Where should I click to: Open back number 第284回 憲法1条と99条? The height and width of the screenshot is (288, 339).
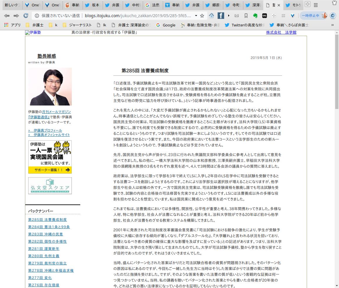(x=49, y=227)
